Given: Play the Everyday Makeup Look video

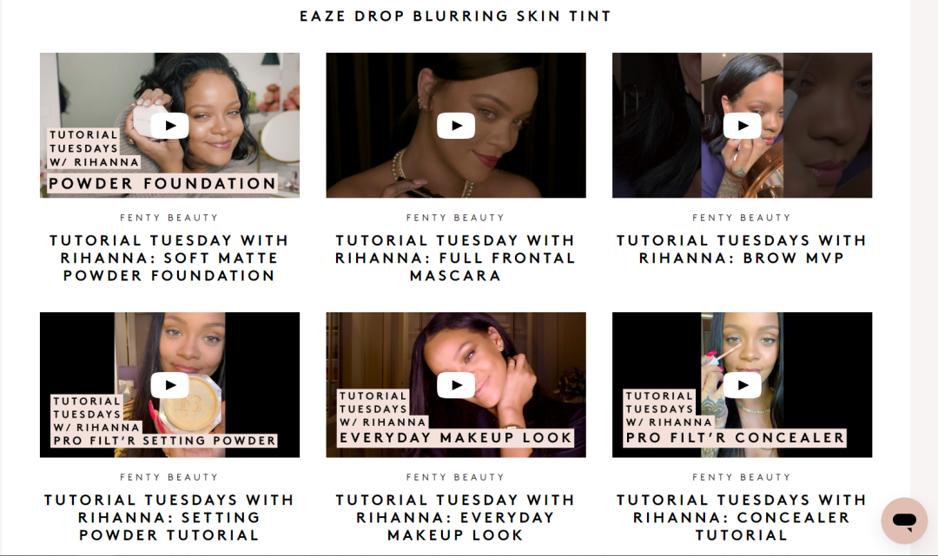Looking at the screenshot, I should (456, 385).
